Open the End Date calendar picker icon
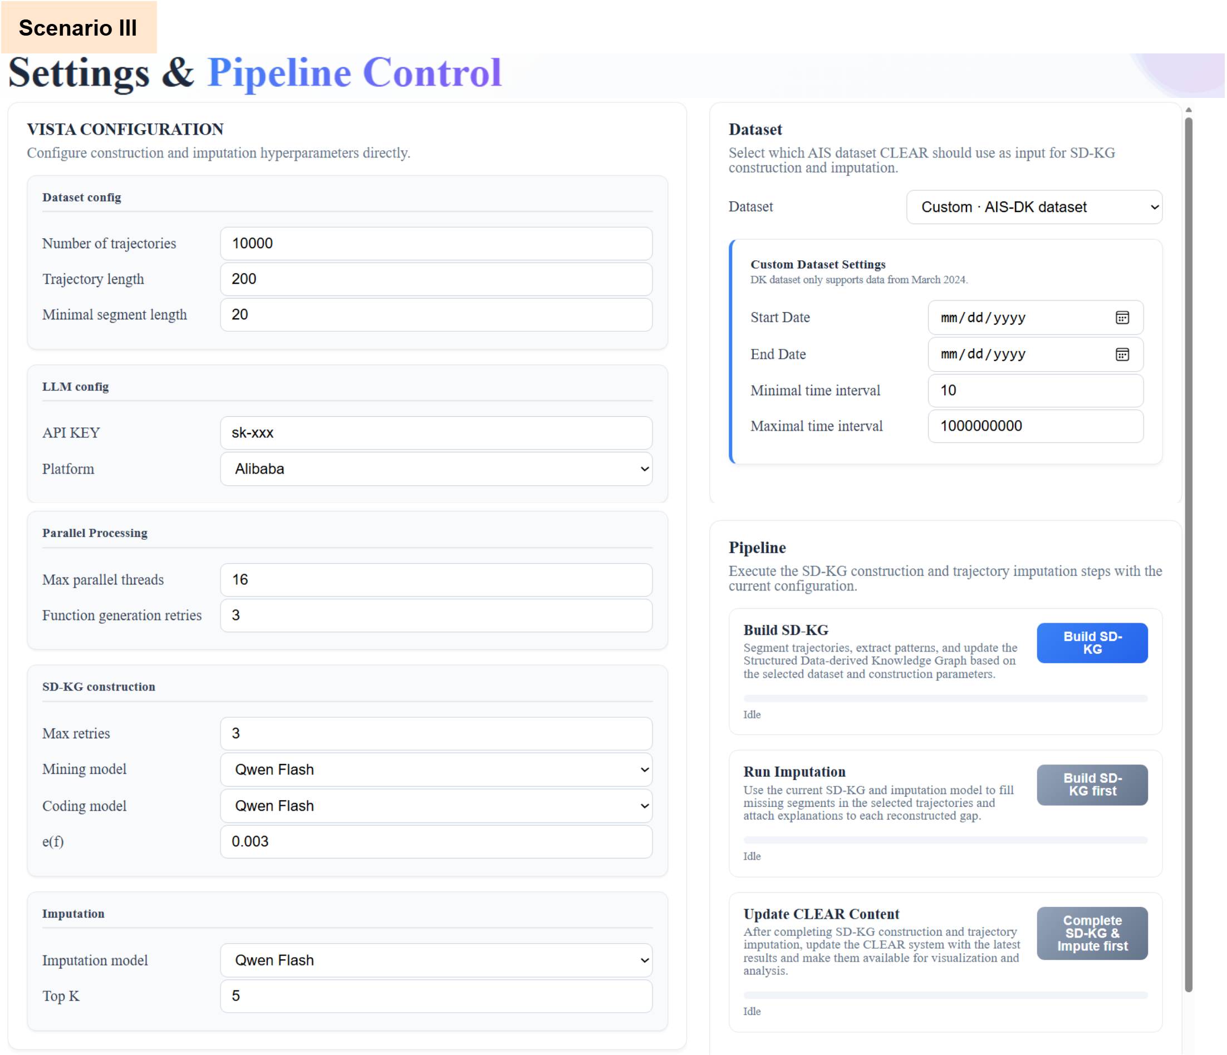The width and height of the screenshot is (1227, 1055). point(1122,354)
